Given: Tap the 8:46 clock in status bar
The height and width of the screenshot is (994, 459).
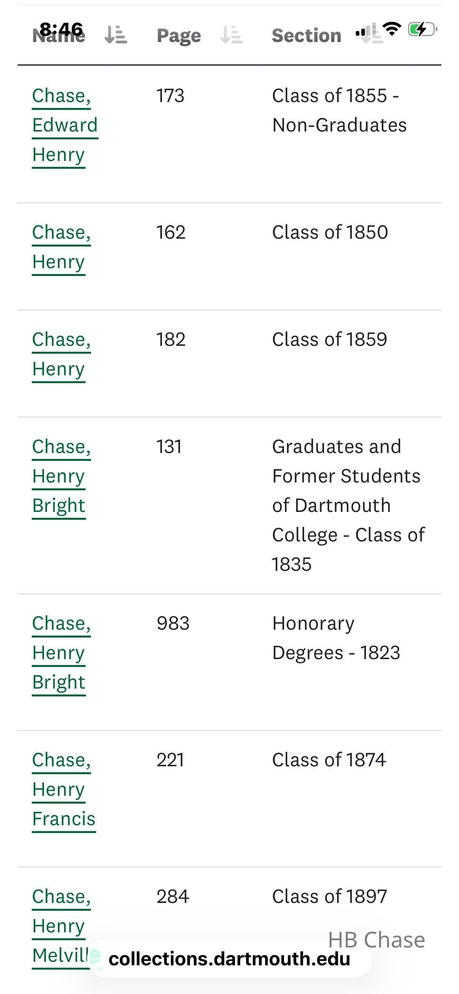Looking at the screenshot, I should (x=61, y=29).
